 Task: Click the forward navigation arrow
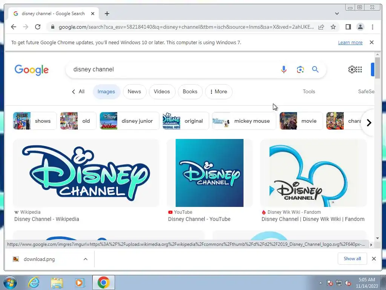[x=26, y=27]
